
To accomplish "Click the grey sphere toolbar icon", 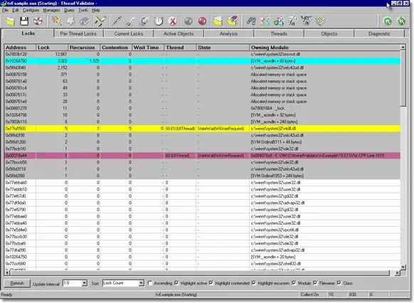I will 189,21.
